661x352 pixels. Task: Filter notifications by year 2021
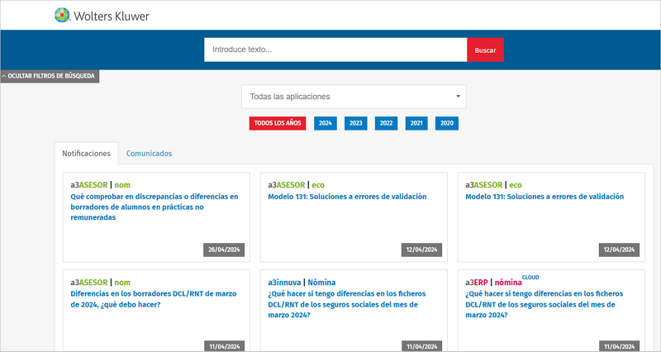(x=416, y=123)
